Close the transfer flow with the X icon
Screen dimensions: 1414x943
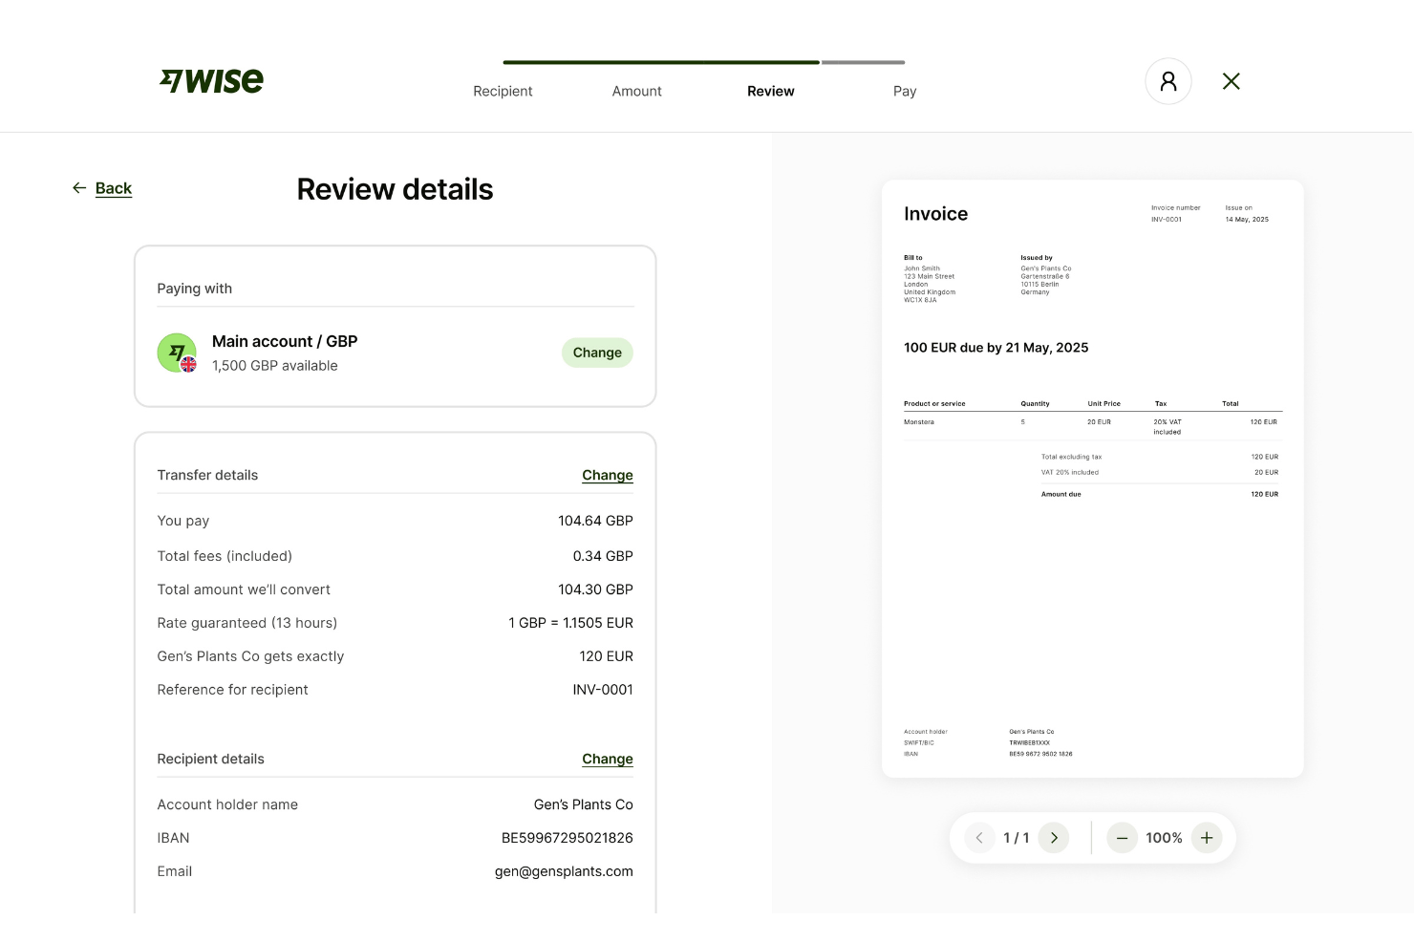(x=1232, y=81)
